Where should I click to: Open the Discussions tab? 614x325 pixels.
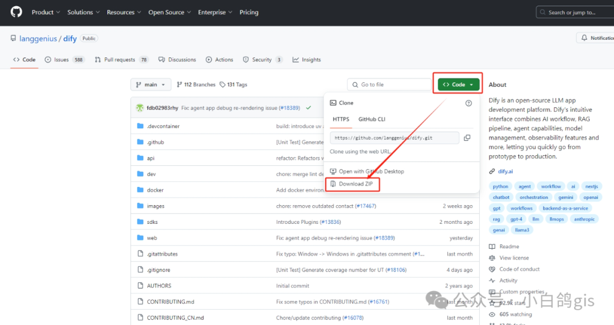pos(177,60)
